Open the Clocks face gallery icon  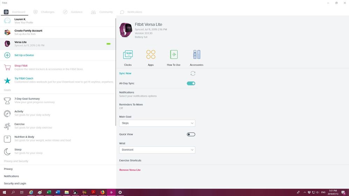[x=128, y=55]
